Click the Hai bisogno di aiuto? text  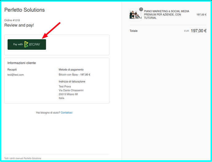click(x=48, y=113)
